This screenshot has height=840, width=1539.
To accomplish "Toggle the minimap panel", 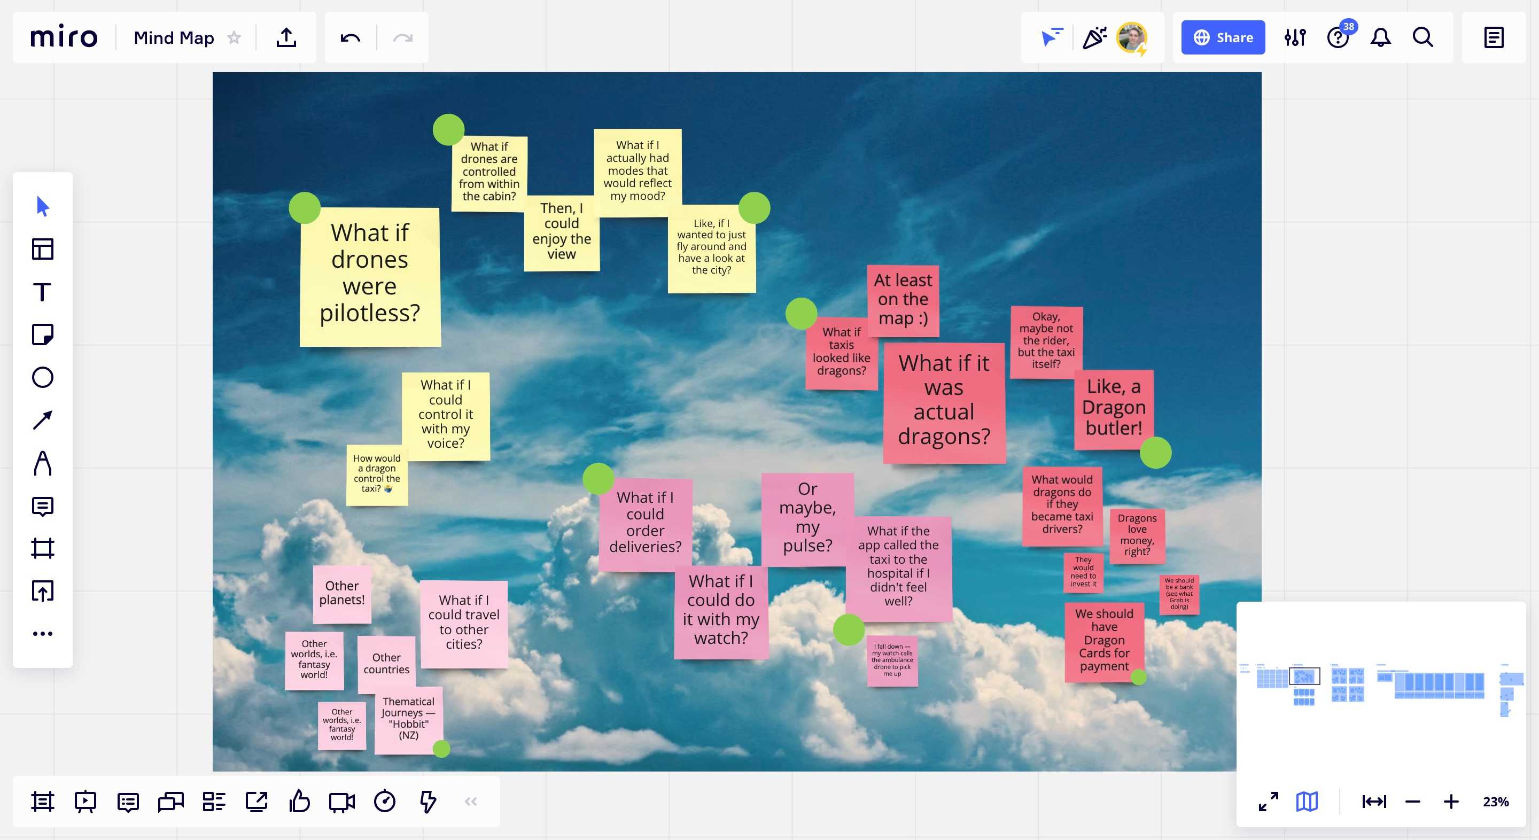I will (1307, 801).
